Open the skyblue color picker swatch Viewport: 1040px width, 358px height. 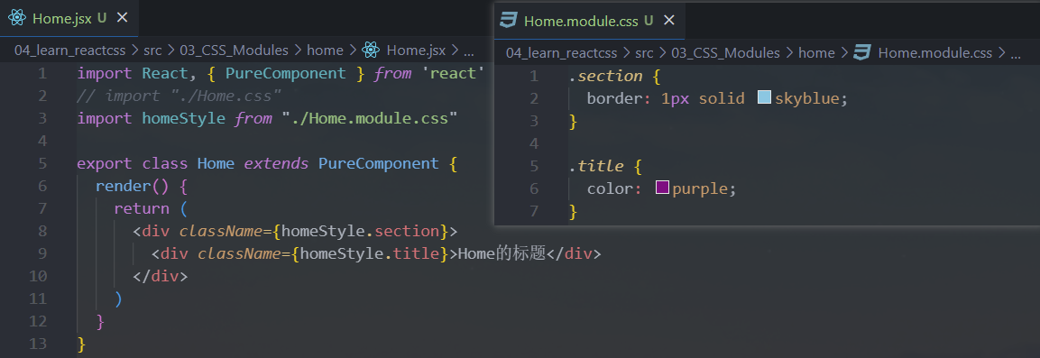764,98
